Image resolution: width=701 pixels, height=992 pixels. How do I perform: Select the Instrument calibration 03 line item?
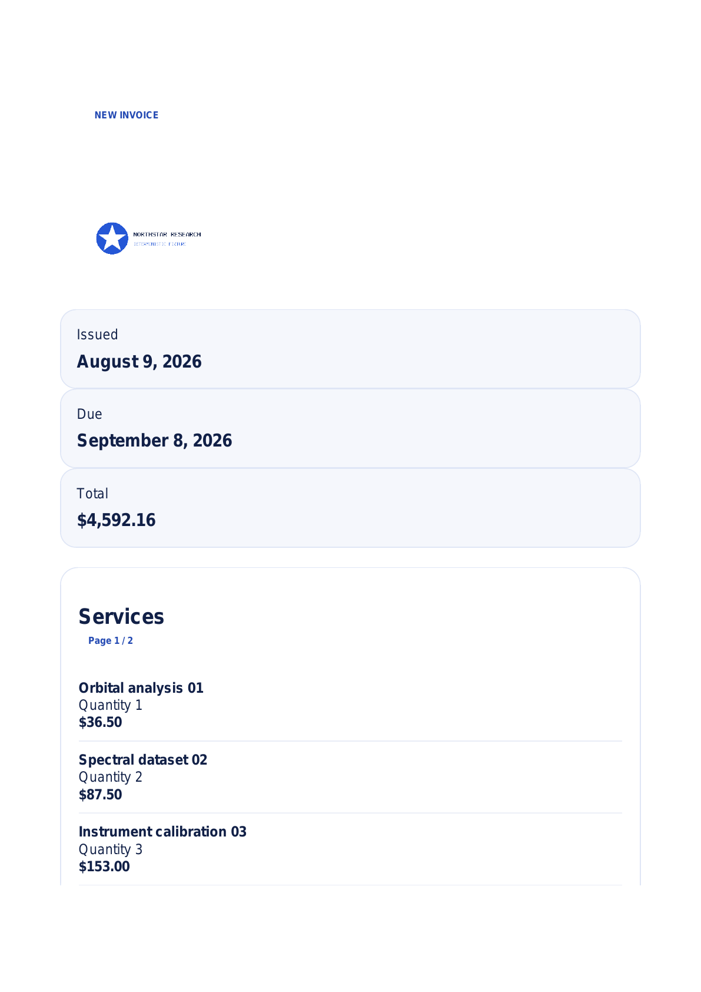(x=162, y=832)
